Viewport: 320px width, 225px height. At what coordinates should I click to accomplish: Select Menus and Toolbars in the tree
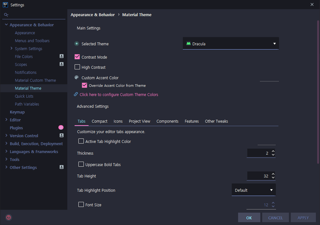[32, 41]
